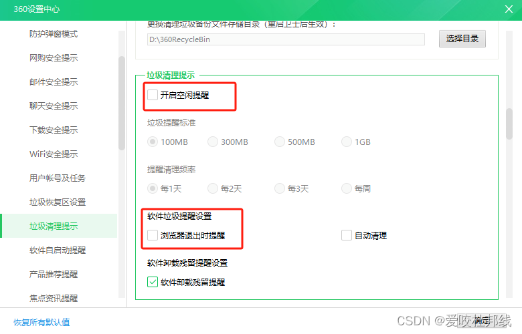
Task: Click the 360设置中心 window title
Action: 36,9
